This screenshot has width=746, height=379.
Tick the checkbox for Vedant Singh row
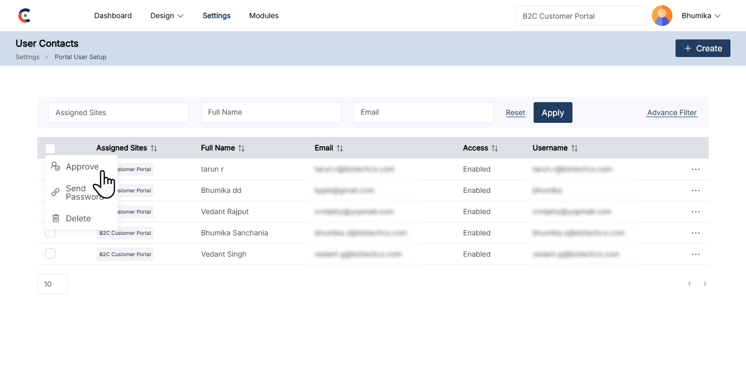50,254
